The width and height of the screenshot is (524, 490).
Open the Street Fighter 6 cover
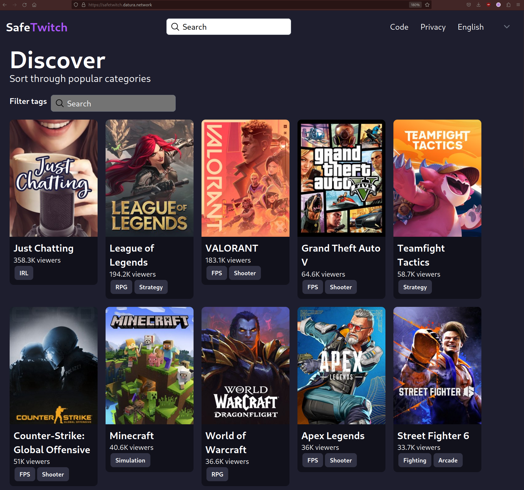(x=437, y=365)
